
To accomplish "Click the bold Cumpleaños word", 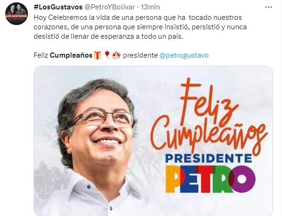I will (x=71, y=55).
